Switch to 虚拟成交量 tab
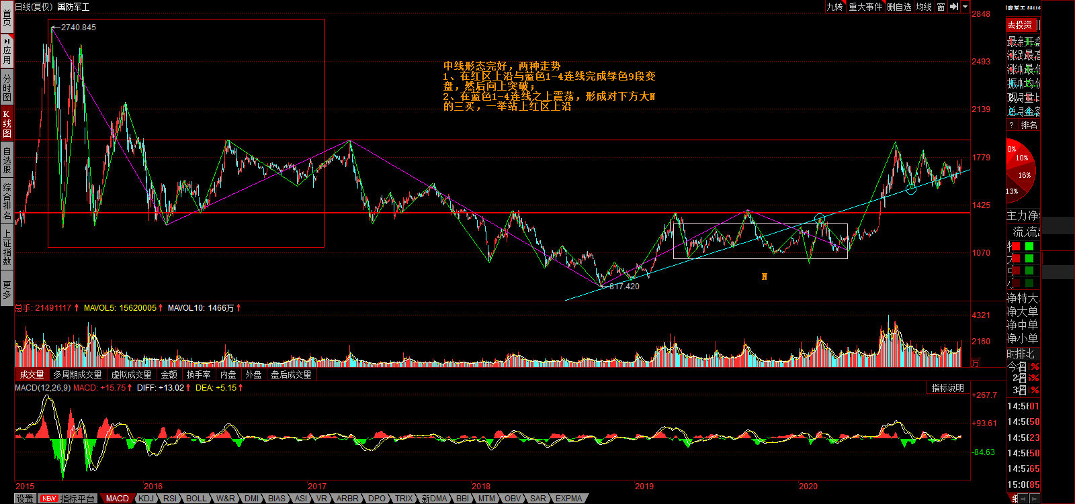 (x=132, y=374)
